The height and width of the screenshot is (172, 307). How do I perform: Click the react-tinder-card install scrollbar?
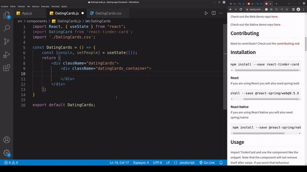(267, 70)
